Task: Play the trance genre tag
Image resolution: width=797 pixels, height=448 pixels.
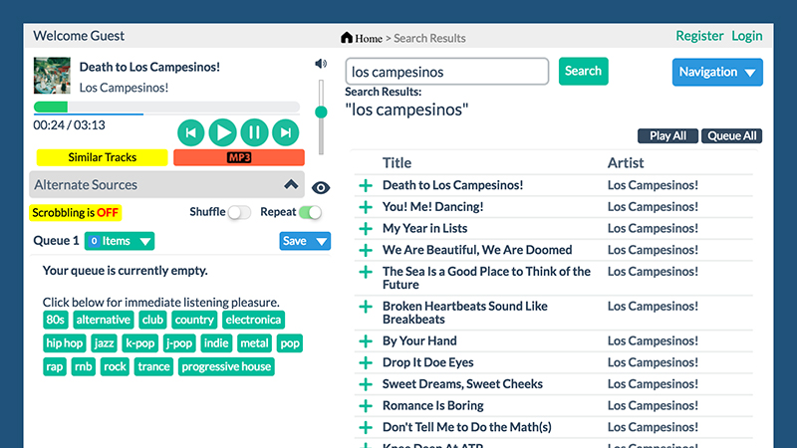Action: [x=153, y=366]
